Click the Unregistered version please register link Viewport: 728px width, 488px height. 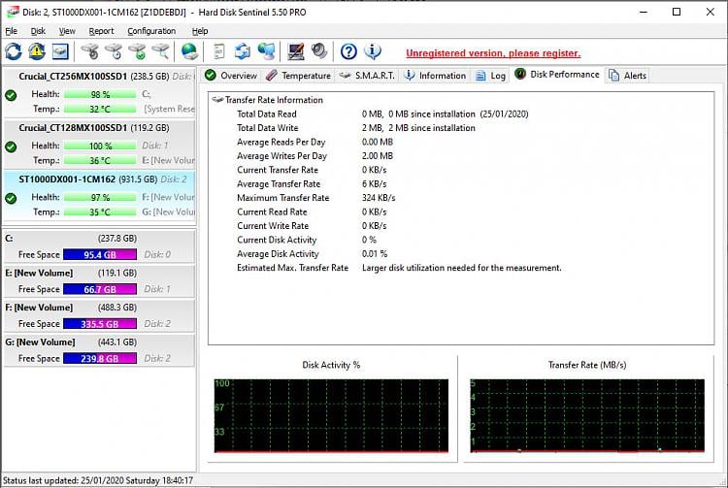coord(493,53)
